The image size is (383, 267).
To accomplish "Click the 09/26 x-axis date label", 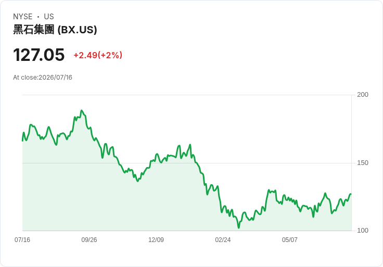I will 89,240.
